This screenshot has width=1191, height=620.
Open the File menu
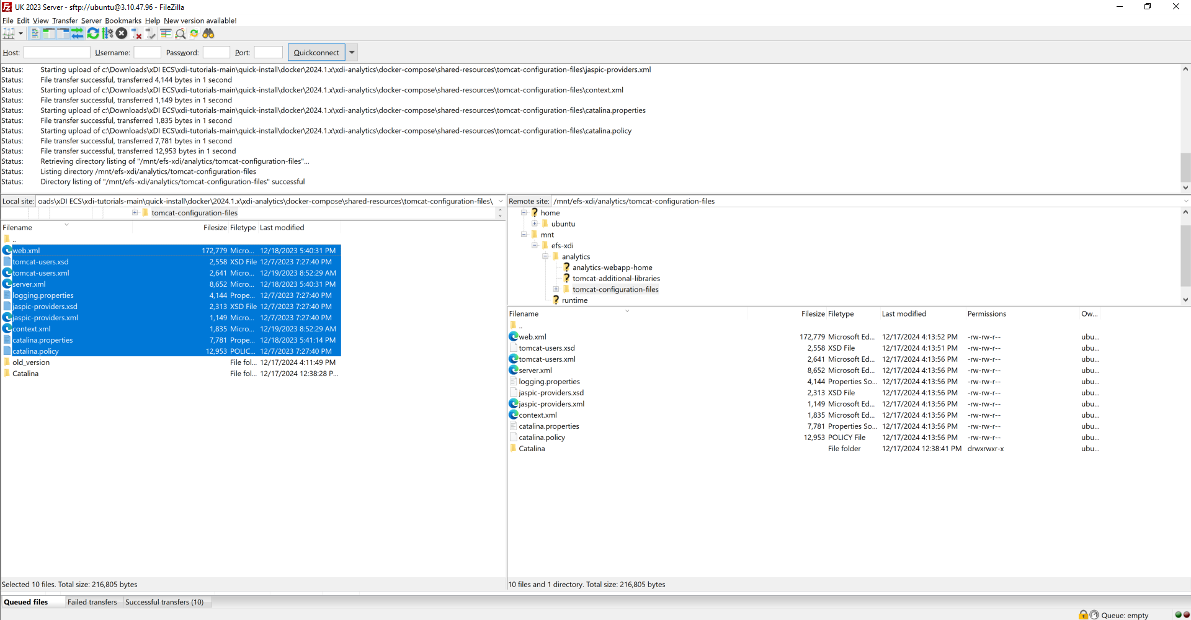[x=8, y=20]
